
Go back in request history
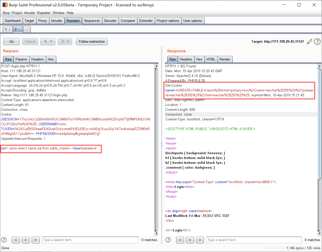[46, 41]
